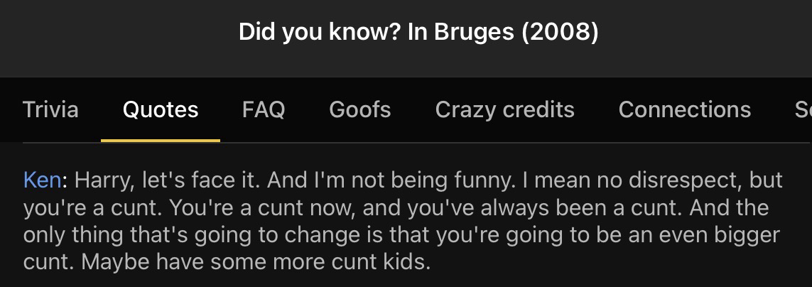
Task: Switch to the Connections tab
Action: (x=684, y=109)
